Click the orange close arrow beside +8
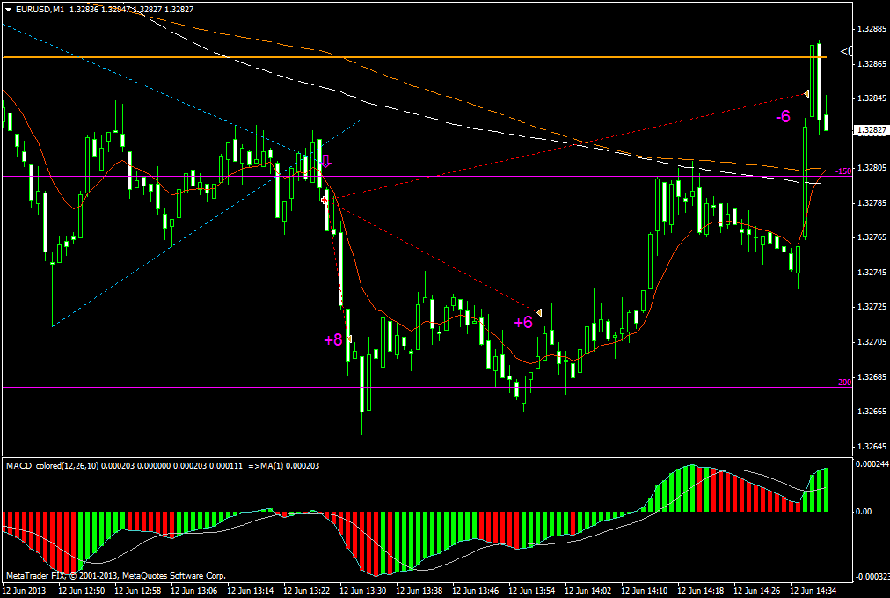Viewport: 890px width, 598px height. coord(350,339)
